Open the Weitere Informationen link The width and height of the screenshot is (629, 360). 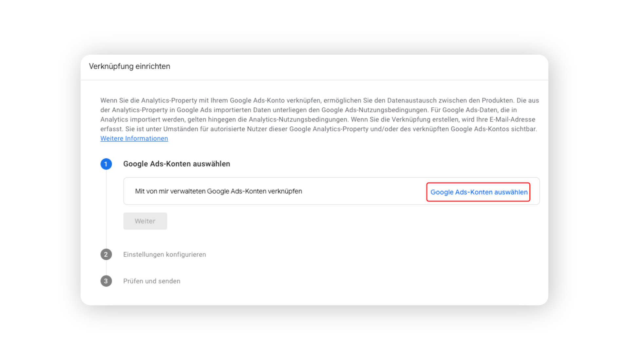pyautogui.click(x=134, y=138)
